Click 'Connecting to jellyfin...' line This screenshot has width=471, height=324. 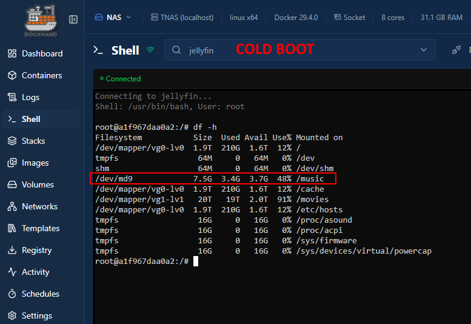coord(153,96)
